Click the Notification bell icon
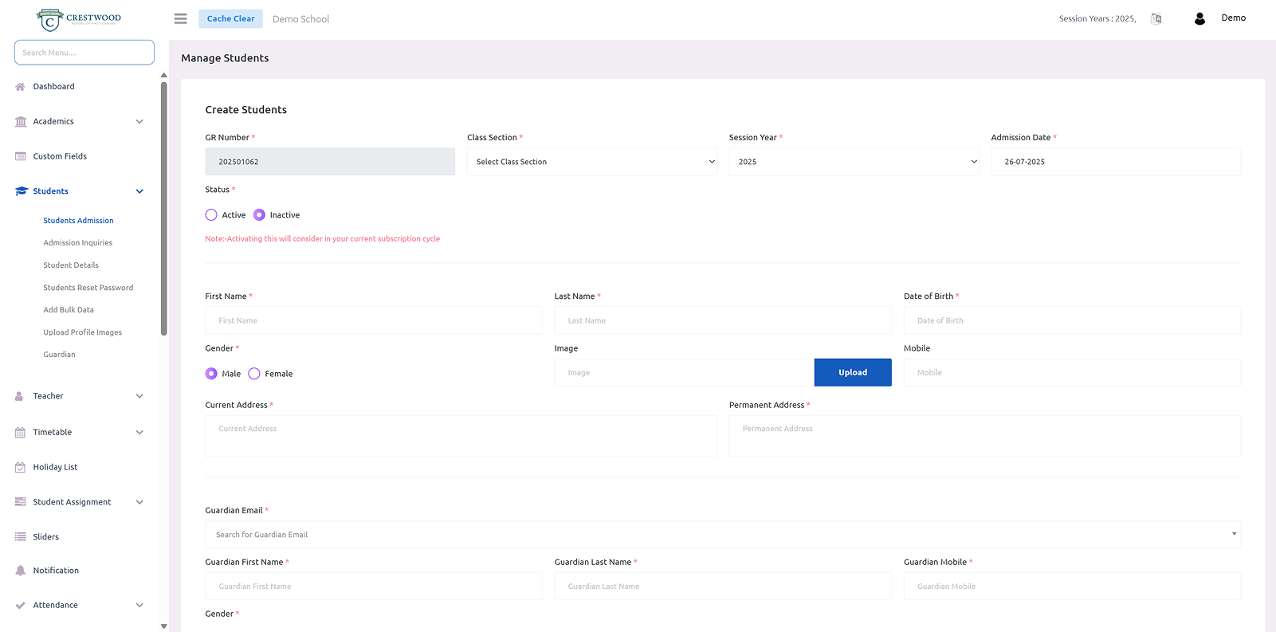The image size is (1276, 632). point(21,571)
